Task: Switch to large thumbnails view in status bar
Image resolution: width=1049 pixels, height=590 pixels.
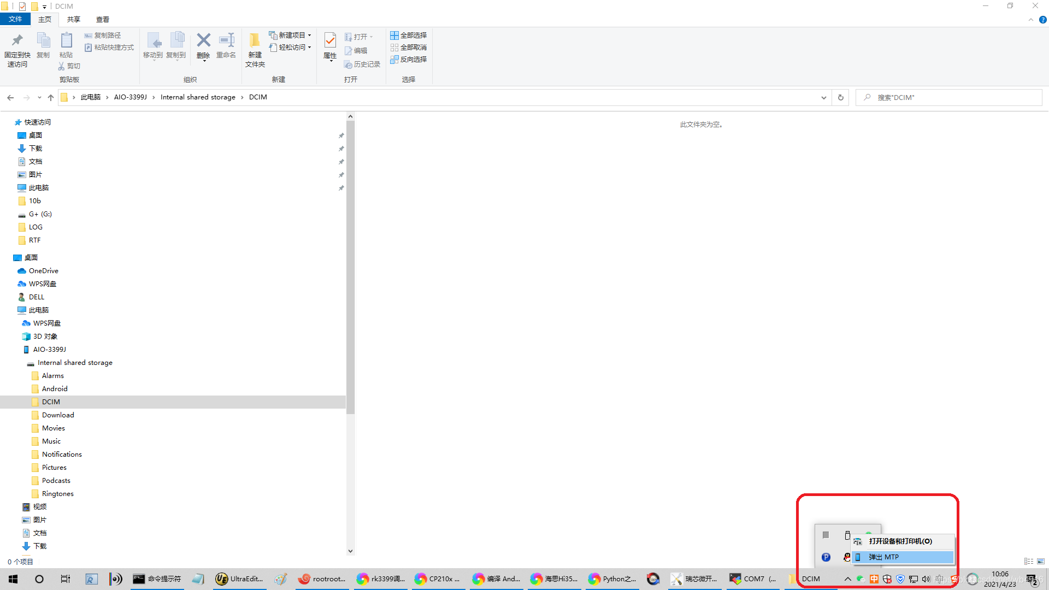Action: 1041,561
